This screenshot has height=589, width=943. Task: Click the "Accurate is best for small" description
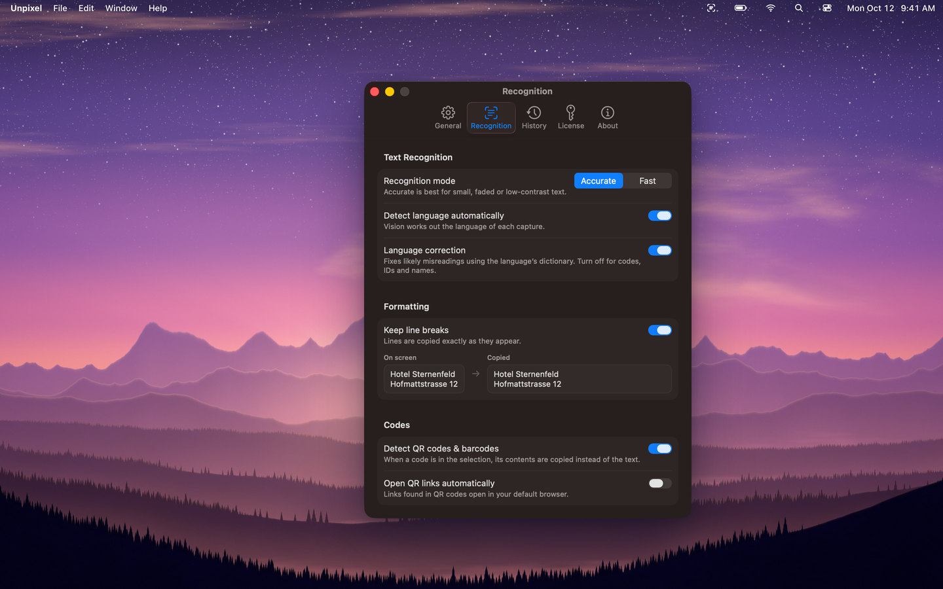(475, 192)
